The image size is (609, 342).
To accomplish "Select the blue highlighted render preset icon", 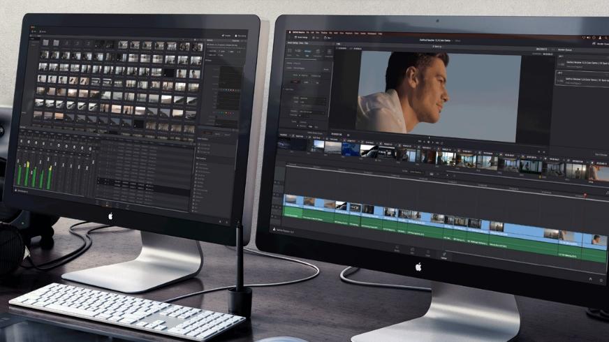I will coord(307,52).
